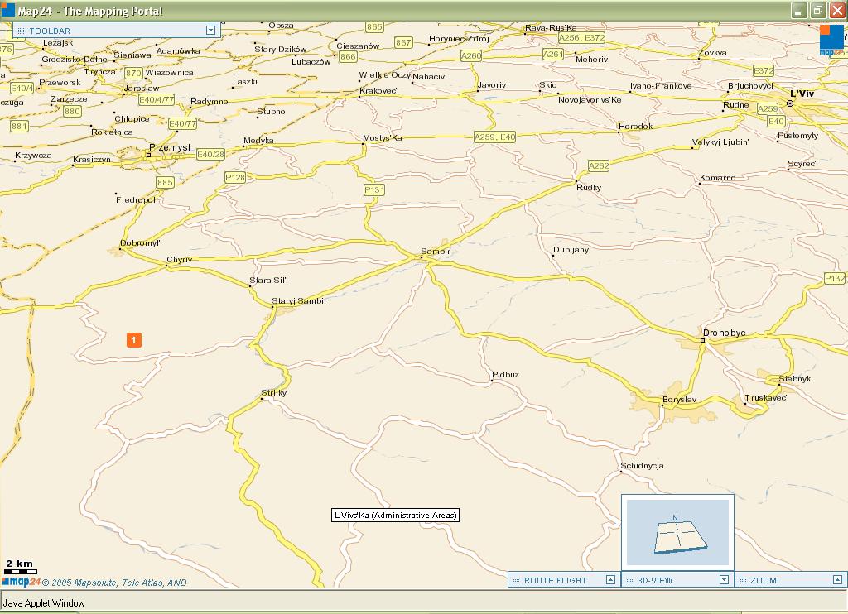Click the Drohobyc town marker

coord(702,340)
